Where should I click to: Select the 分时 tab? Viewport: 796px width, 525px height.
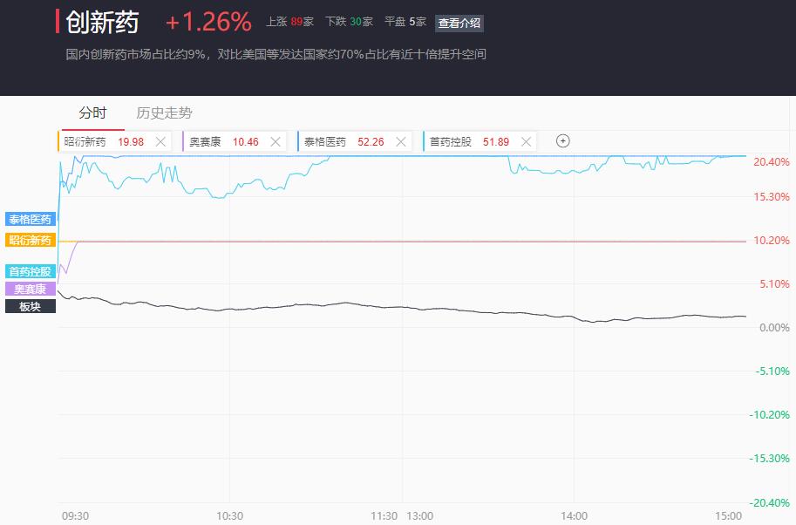93,112
